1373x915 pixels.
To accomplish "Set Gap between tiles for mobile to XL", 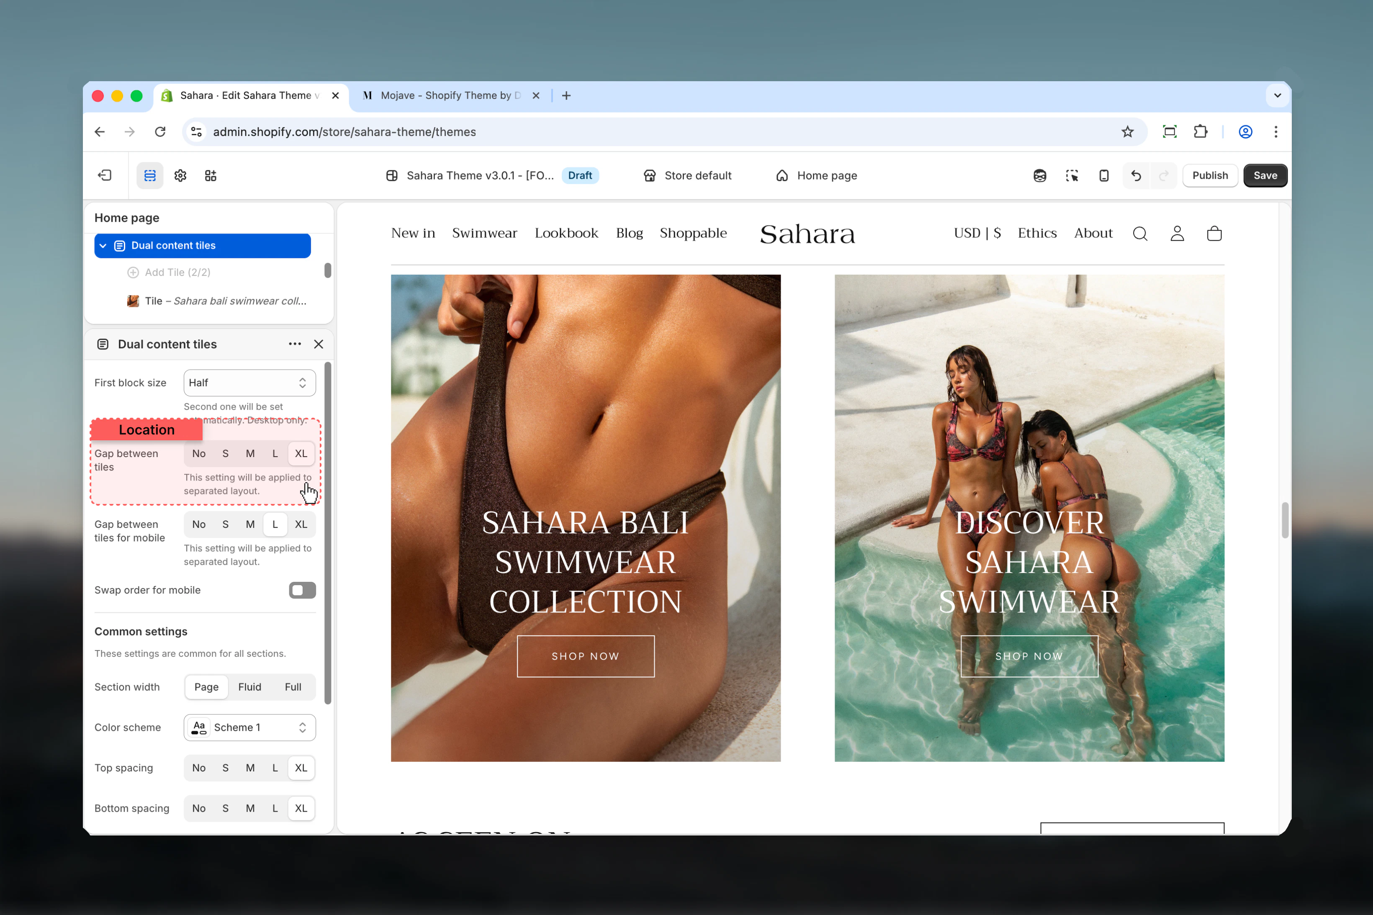I will click(x=301, y=524).
